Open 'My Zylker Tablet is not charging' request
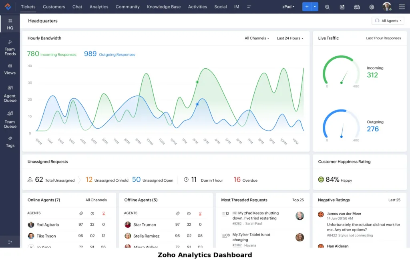The image size is (410, 262). [251, 237]
